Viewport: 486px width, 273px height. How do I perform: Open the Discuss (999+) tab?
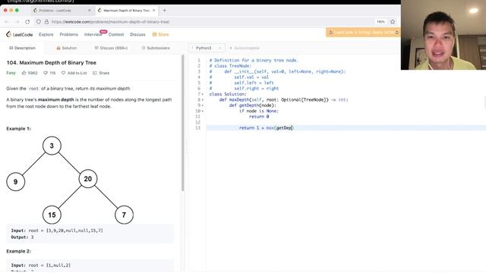click(x=111, y=48)
